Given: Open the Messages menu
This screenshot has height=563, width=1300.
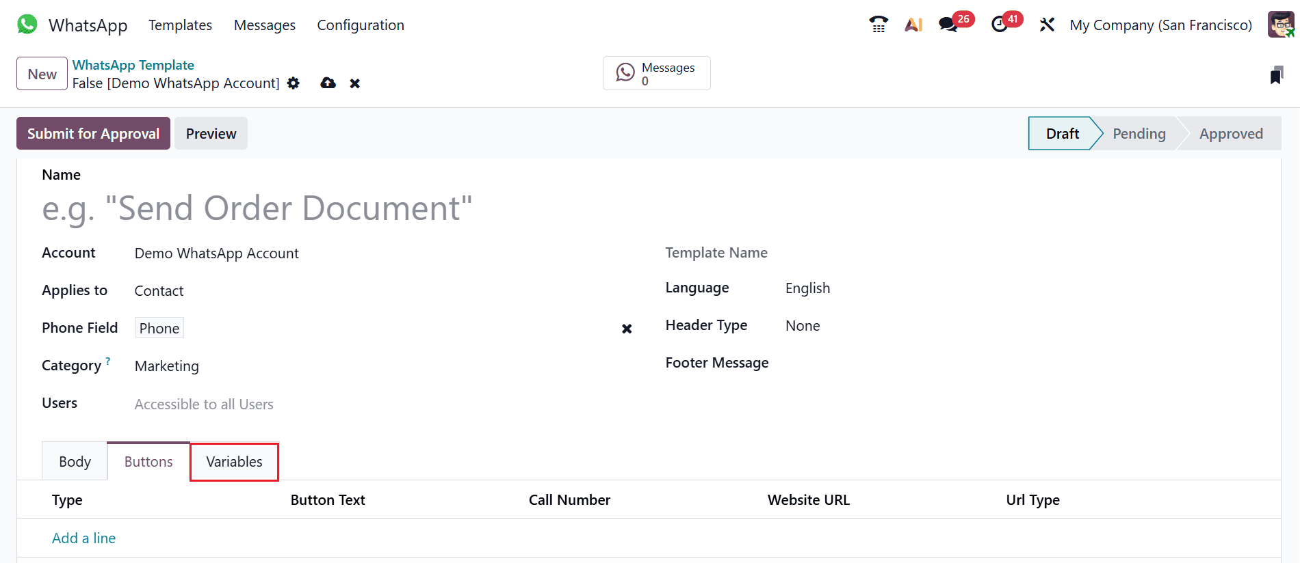Looking at the screenshot, I should pyautogui.click(x=265, y=25).
